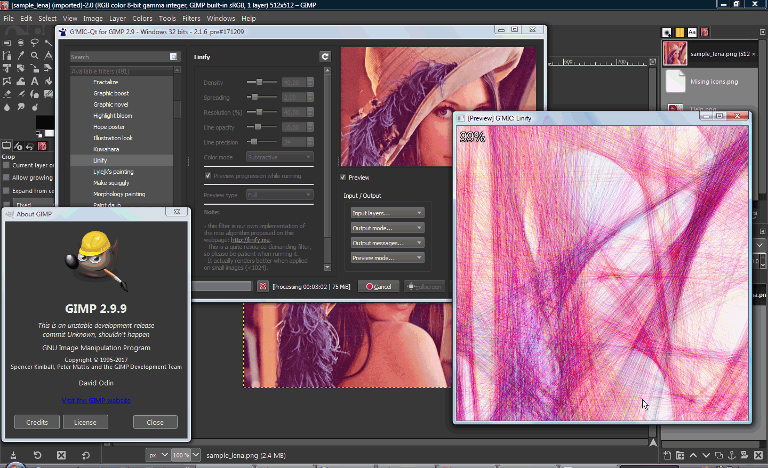Open Preview type Full dropdown
This screenshot has height=468, width=768.
(x=279, y=195)
